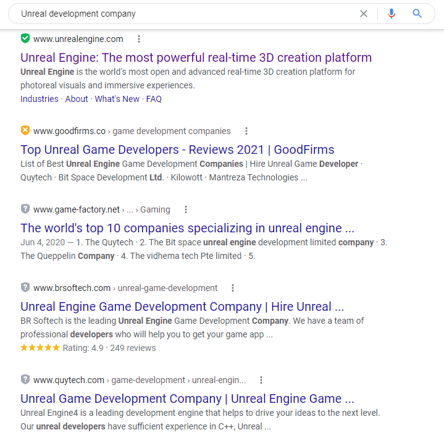Click the 'Our unreal developers have sufficient experience' line

pos(146,426)
